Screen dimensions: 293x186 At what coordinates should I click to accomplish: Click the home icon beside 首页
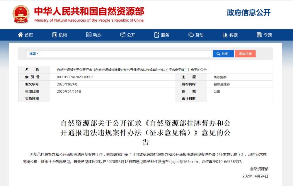(x=20, y=35)
